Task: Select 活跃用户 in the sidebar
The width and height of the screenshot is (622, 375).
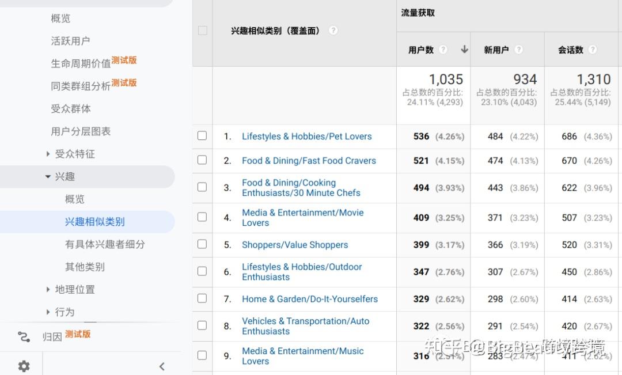Action: point(70,41)
